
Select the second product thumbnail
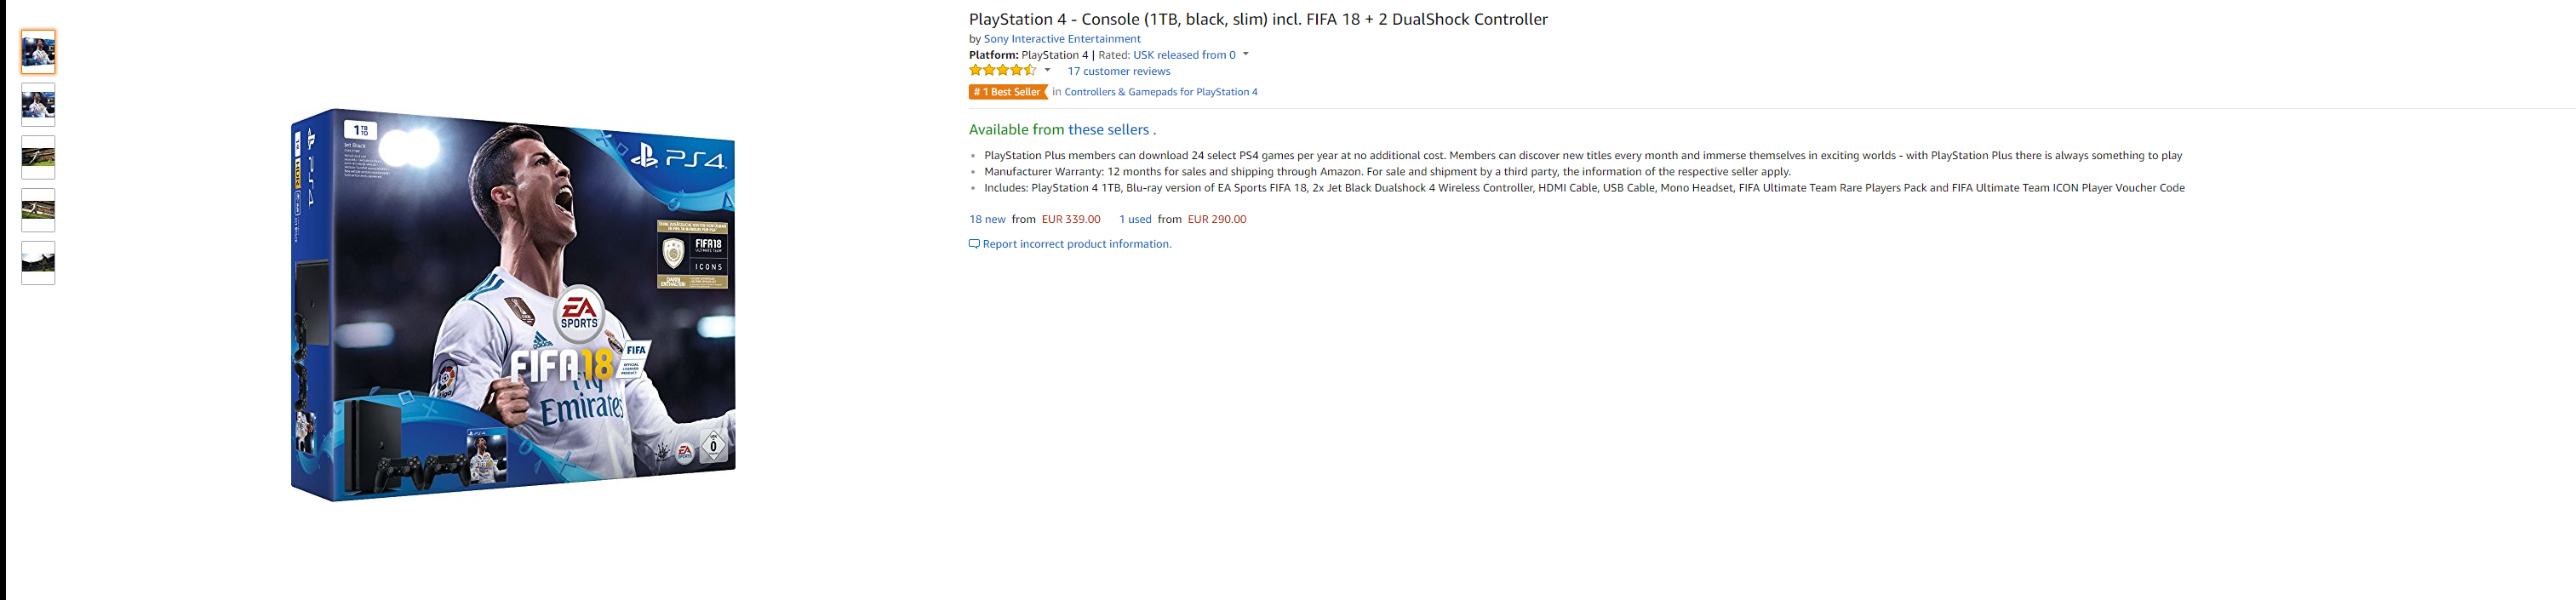(38, 105)
